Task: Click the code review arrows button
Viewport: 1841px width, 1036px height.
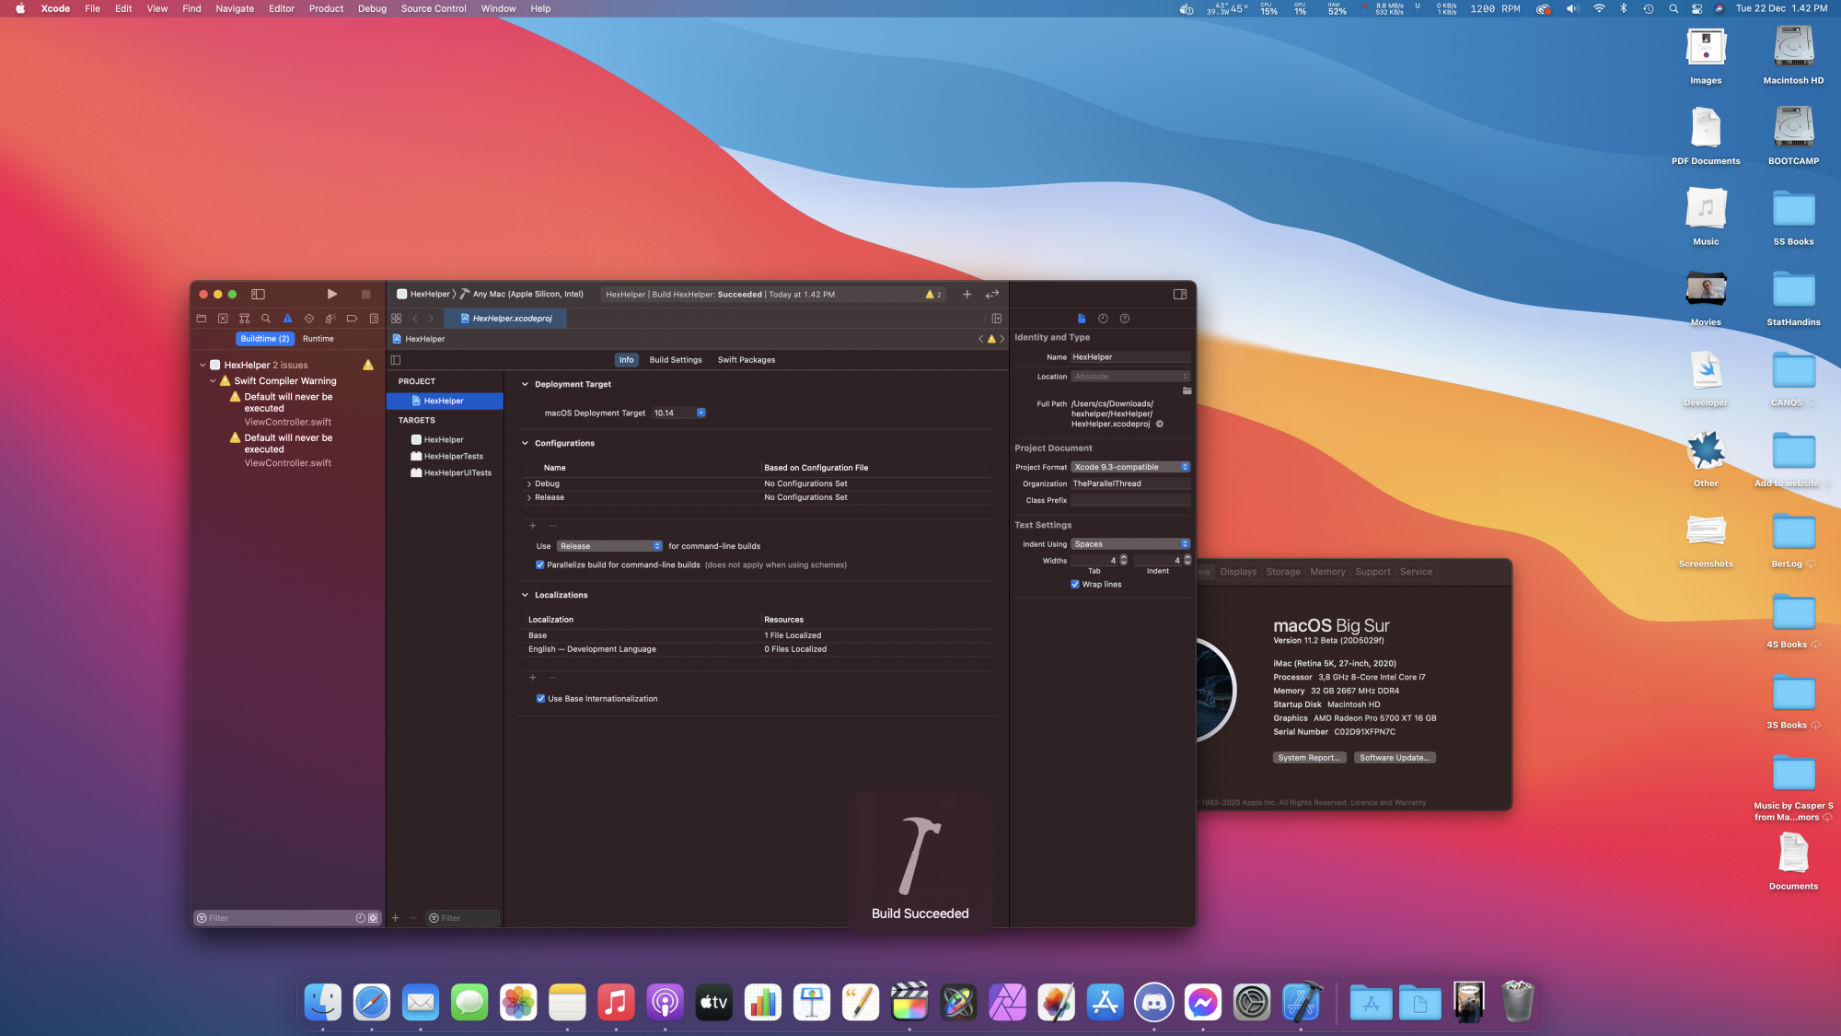Action: tap(992, 295)
